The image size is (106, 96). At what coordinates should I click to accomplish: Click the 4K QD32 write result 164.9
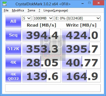click(81, 76)
